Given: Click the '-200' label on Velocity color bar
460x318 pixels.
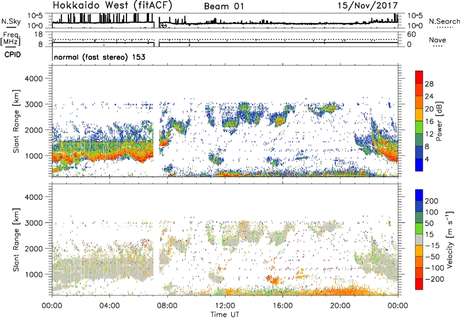Looking at the screenshot, I should (x=435, y=279).
